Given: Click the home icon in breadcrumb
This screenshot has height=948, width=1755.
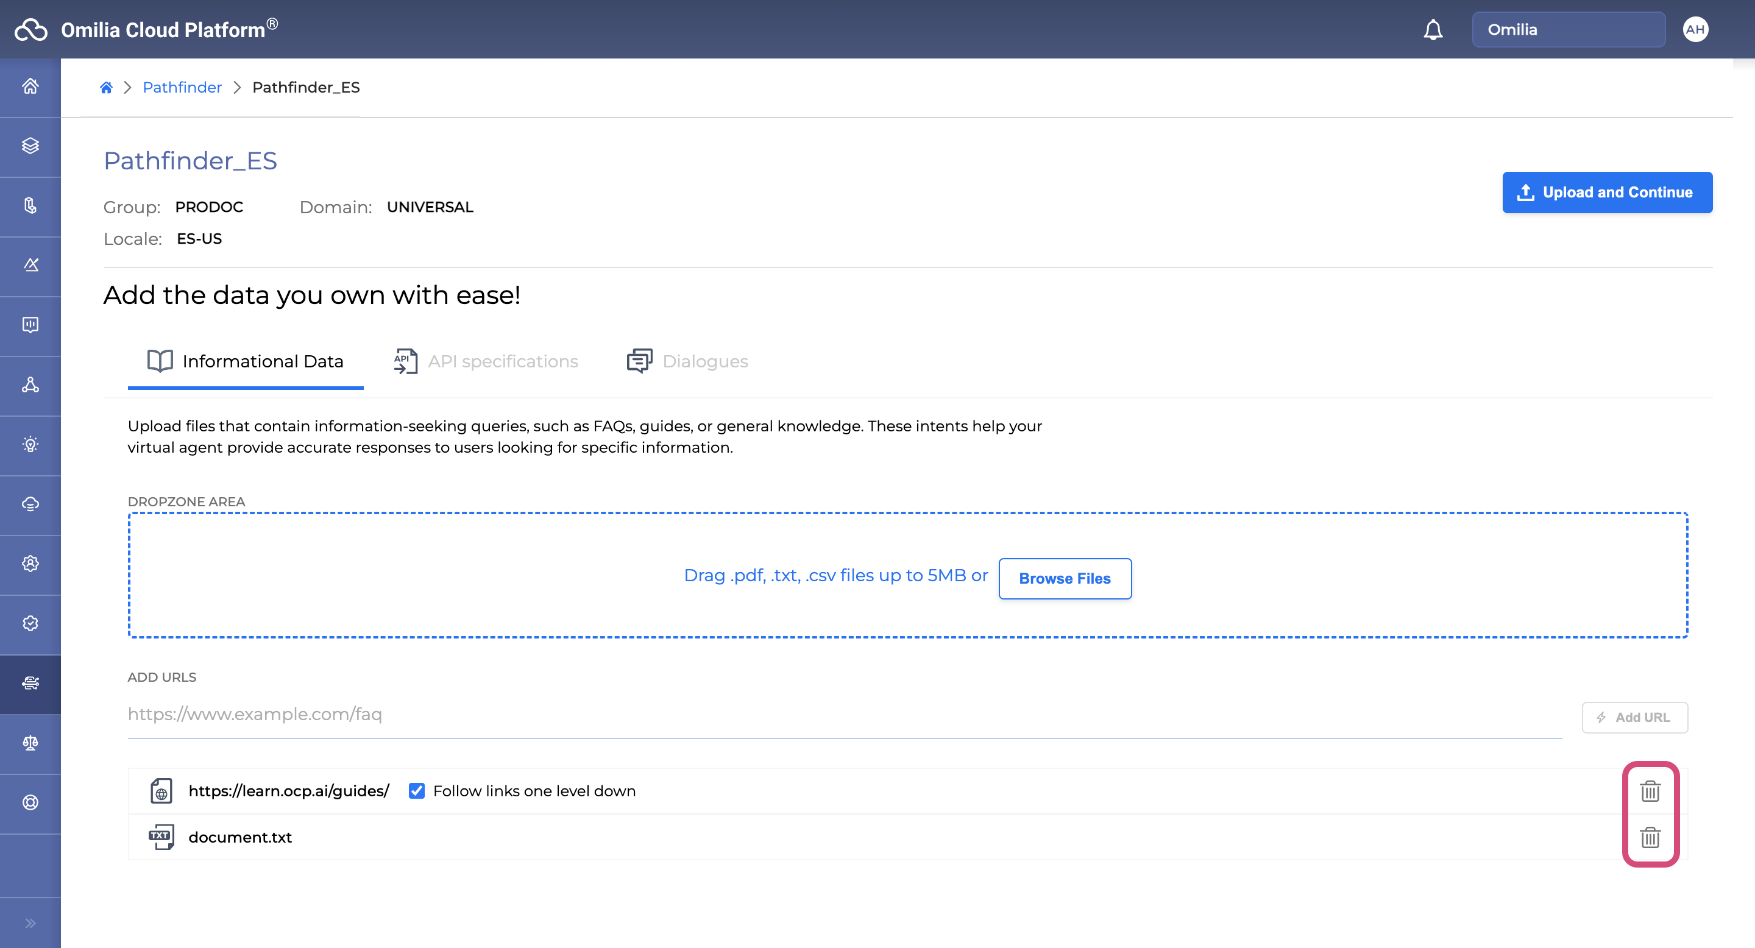Looking at the screenshot, I should [106, 87].
